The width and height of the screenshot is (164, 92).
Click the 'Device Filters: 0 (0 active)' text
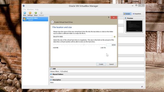[x=59, y=72]
